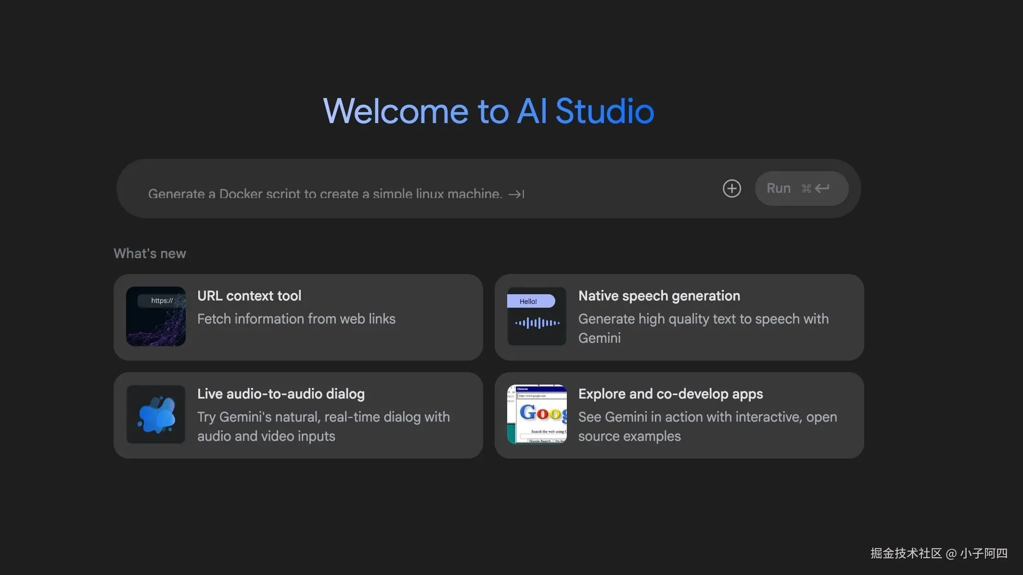This screenshot has height=575, width=1023.
Task: Click the 'Hello!' speech bubble graphic
Action: click(x=529, y=300)
